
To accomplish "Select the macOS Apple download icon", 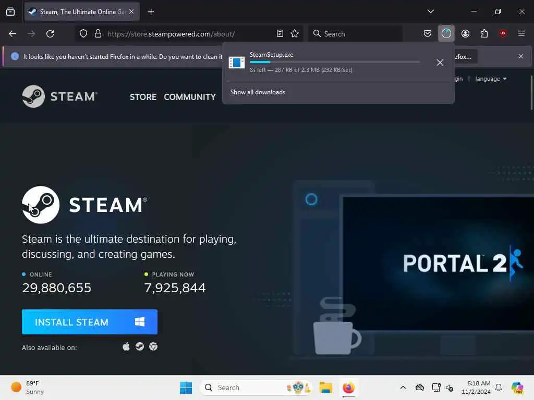I will pos(126,346).
